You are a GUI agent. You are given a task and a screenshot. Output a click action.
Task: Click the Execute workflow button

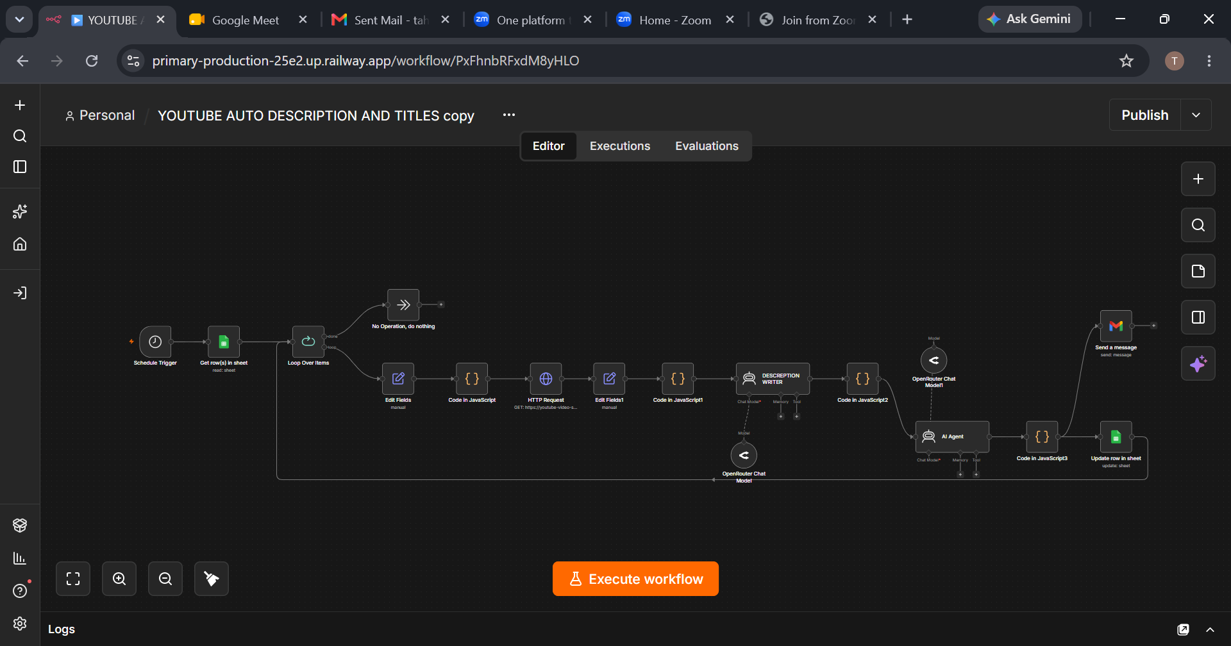tap(635, 579)
